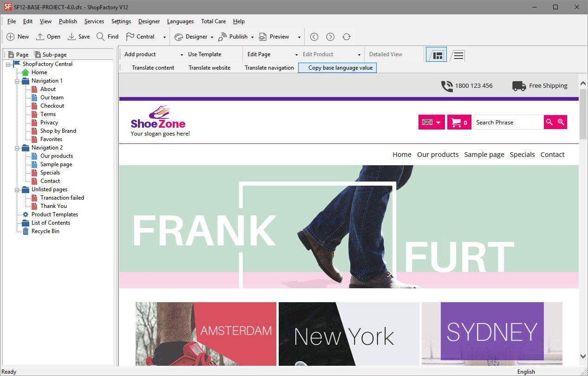Click the forward arrow icon in toolbar
588x376 pixels.
pyautogui.click(x=330, y=37)
